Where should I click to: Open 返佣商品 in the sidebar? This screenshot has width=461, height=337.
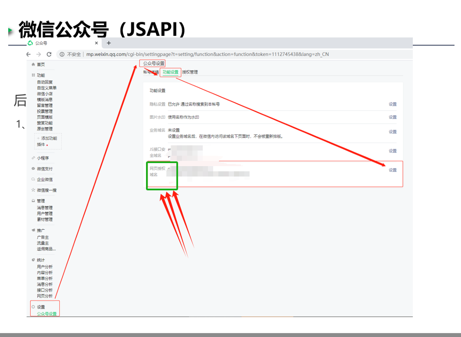[x=46, y=249]
